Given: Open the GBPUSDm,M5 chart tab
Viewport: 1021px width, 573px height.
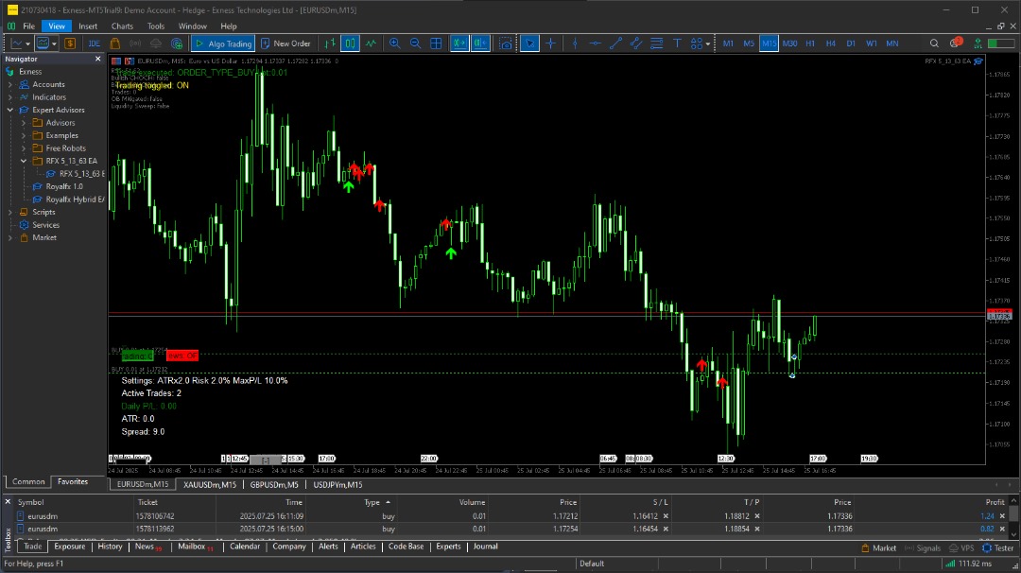Looking at the screenshot, I should pos(274,484).
